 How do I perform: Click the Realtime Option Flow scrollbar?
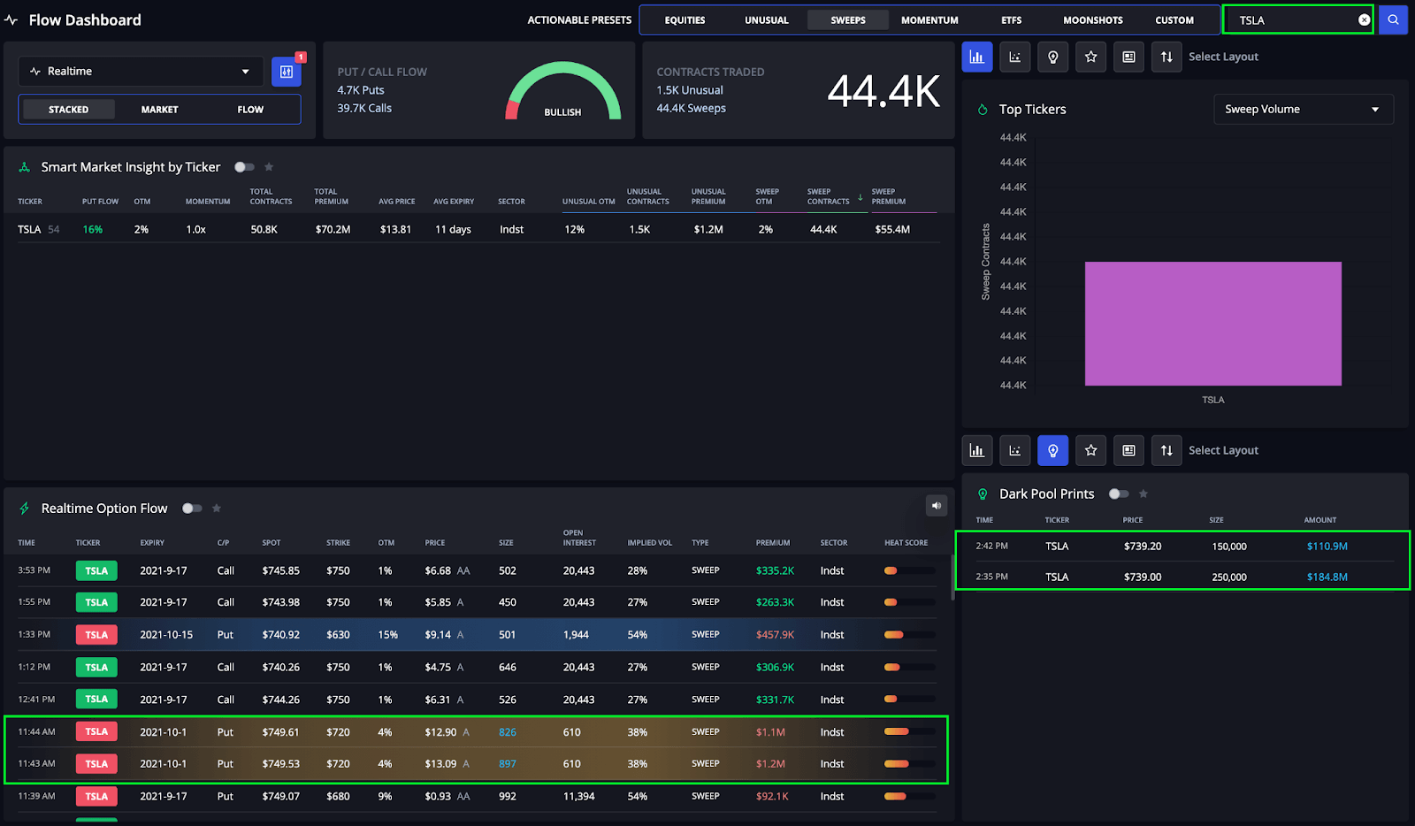pos(952,578)
